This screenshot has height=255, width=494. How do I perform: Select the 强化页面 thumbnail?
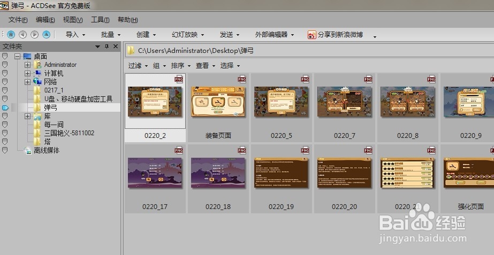coord(468,179)
